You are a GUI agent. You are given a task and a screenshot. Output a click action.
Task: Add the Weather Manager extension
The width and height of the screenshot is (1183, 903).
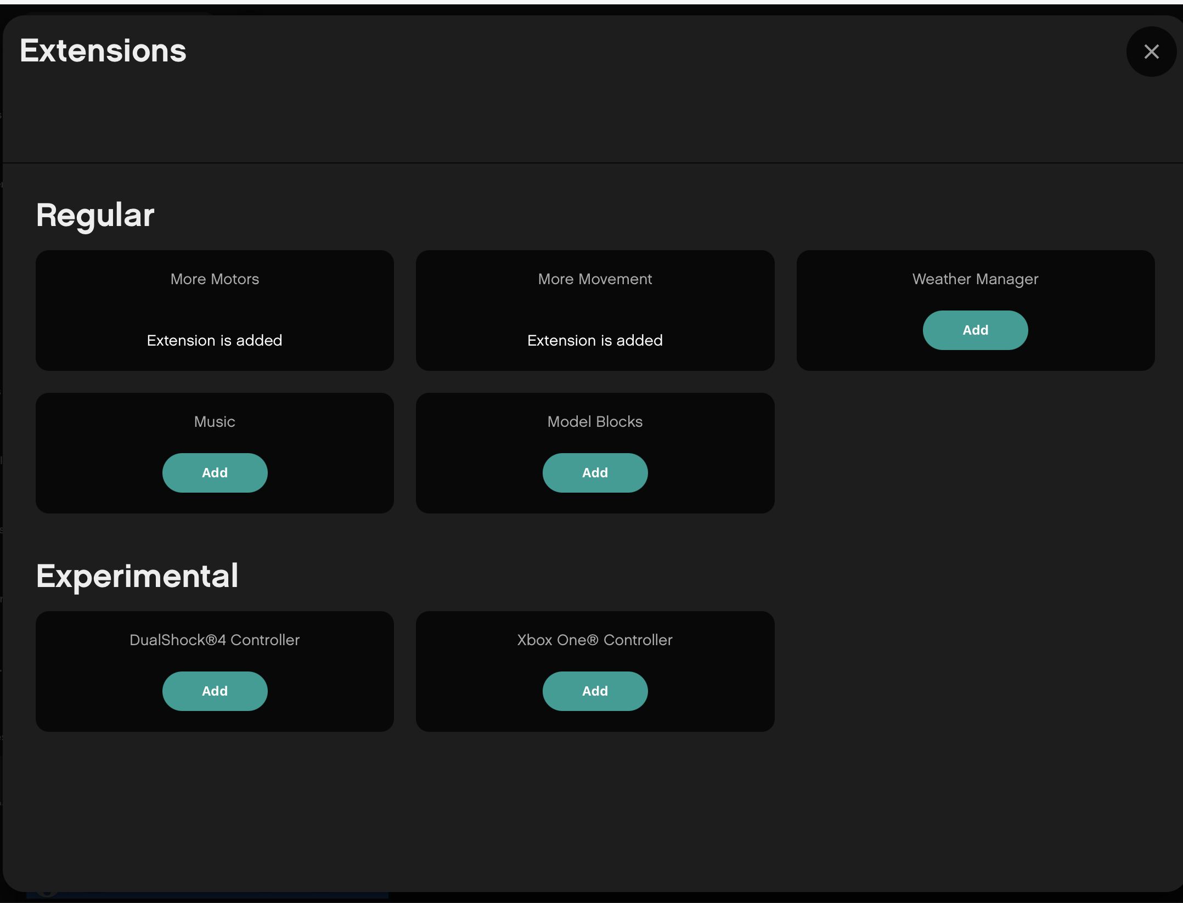click(x=974, y=330)
